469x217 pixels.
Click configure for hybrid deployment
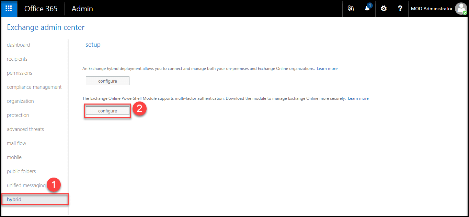click(x=107, y=81)
